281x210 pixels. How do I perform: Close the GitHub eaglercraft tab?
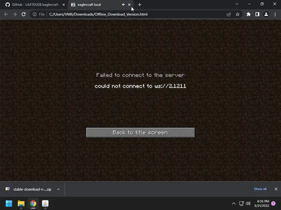(64, 5)
